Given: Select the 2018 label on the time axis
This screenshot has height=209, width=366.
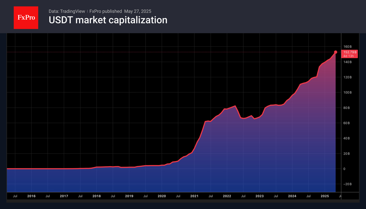Looking at the screenshot, I should pyautogui.click(x=97, y=196).
